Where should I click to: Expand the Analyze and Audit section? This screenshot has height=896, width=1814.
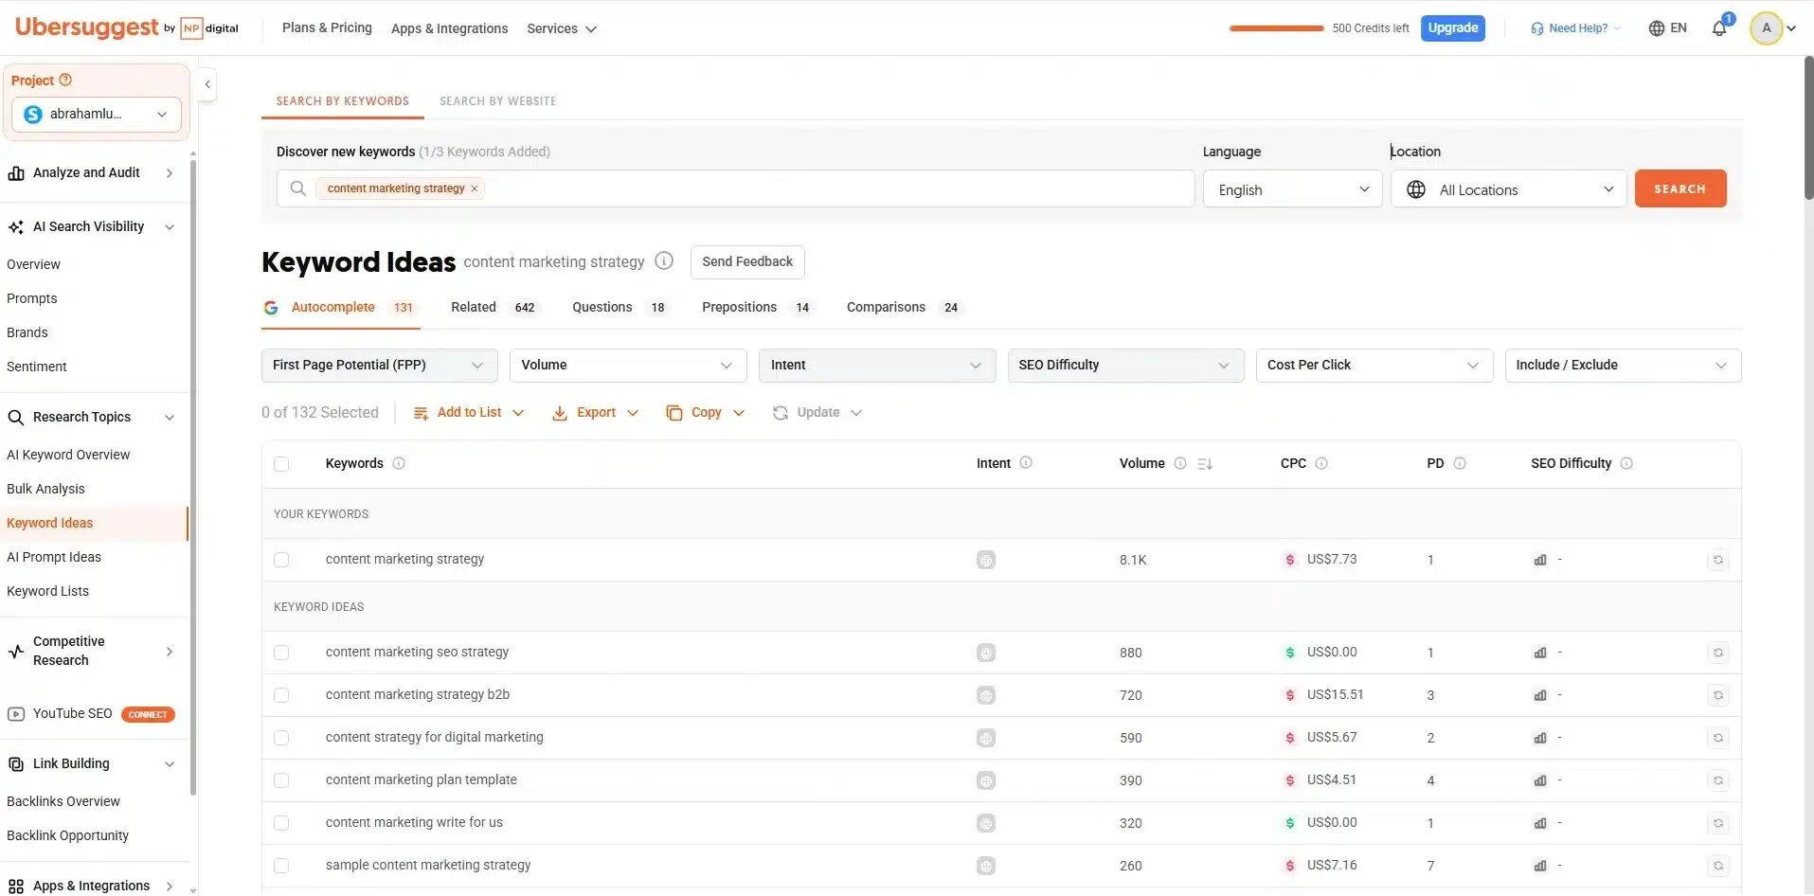pos(92,173)
